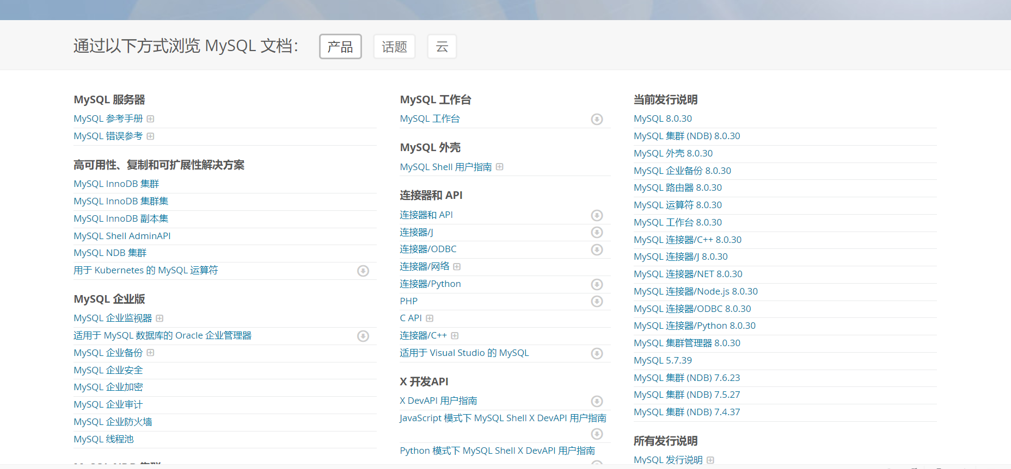This screenshot has width=1011, height=469.
Task: Expand MySQL 企业监视器 plus icon
Action: click(x=160, y=318)
